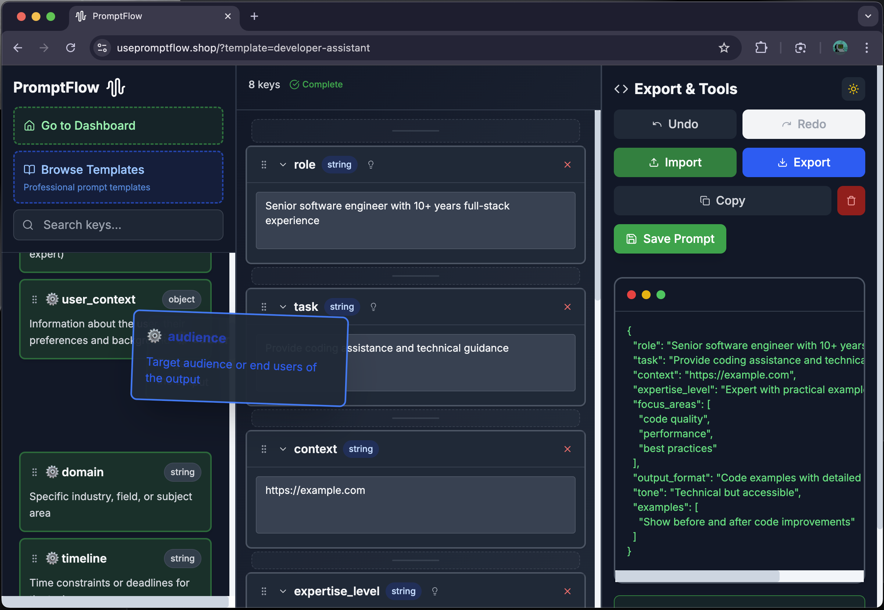This screenshot has height=610, width=884.
Task: Collapse the role key section
Action: coord(283,164)
